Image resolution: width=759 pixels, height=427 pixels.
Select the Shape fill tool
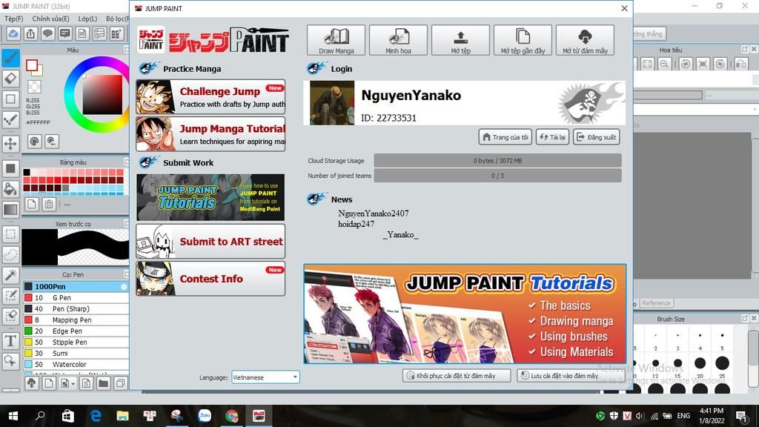click(x=10, y=168)
